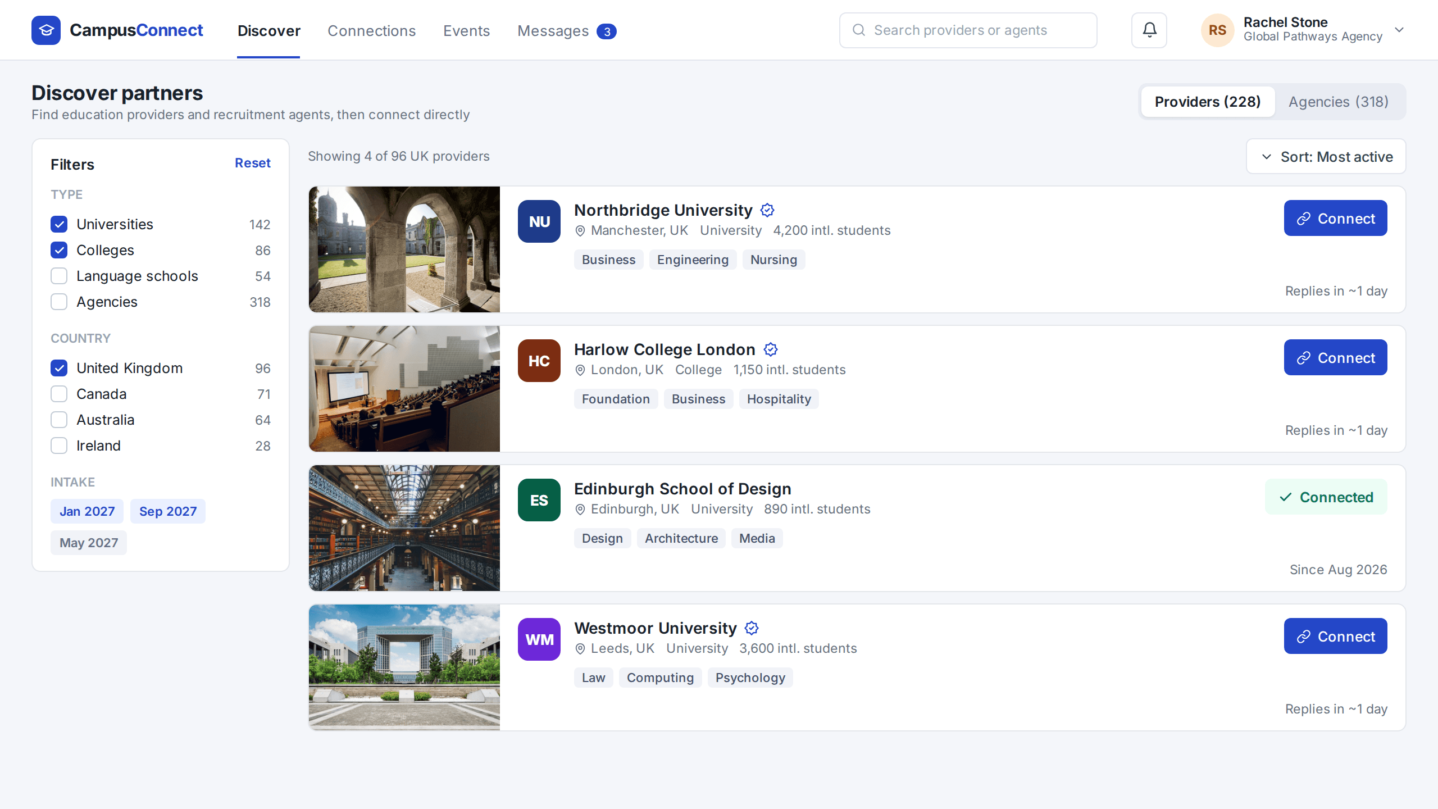Connect with Westmoor University
Viewport: 1438px width, 809px height.
pos(1336,636)
